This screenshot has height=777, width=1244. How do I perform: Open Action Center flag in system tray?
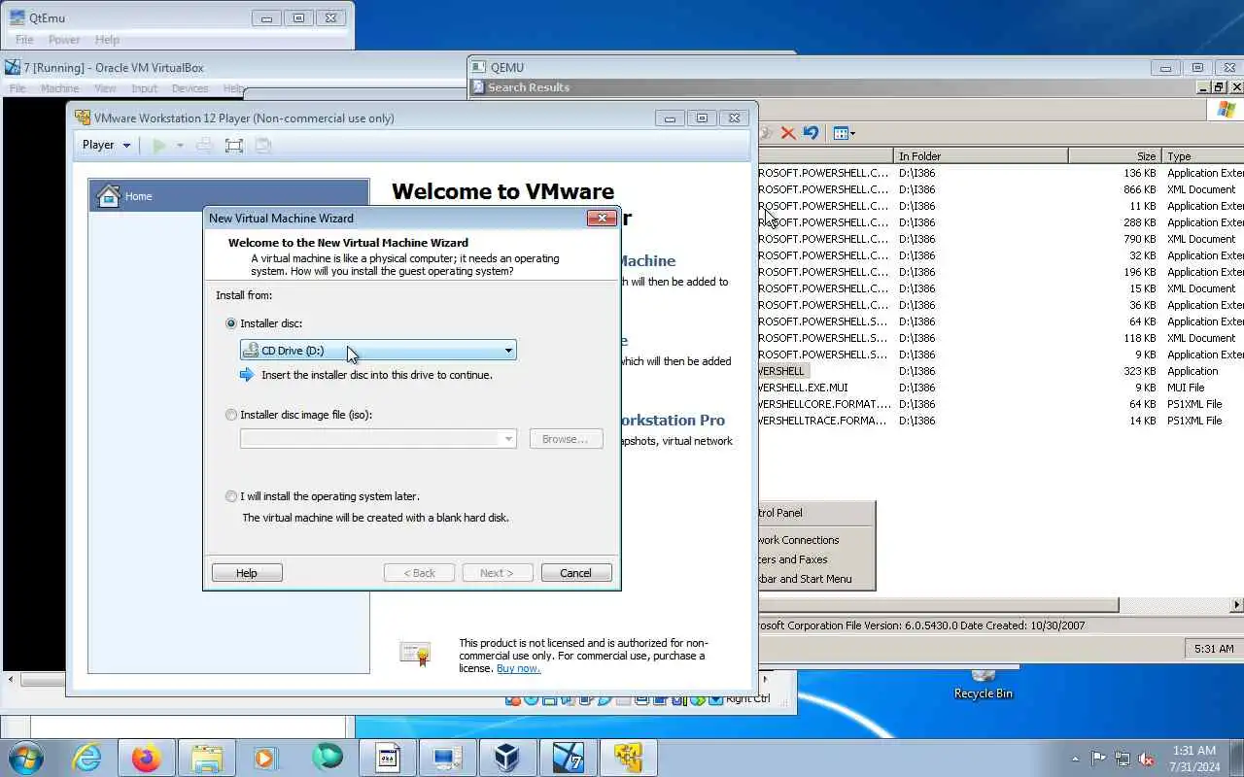[x=1099, y=759]
